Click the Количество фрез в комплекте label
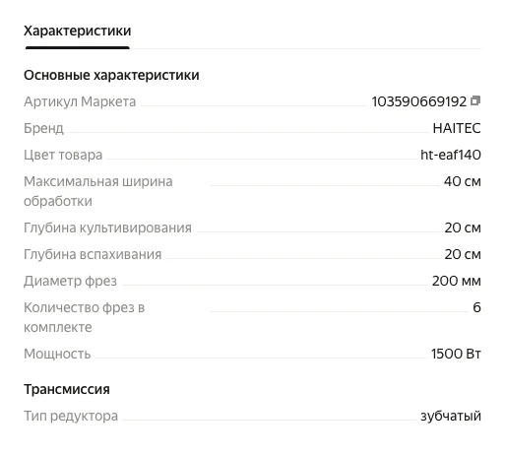This screenshot has width=505, height=457. [x=85, y=317]
